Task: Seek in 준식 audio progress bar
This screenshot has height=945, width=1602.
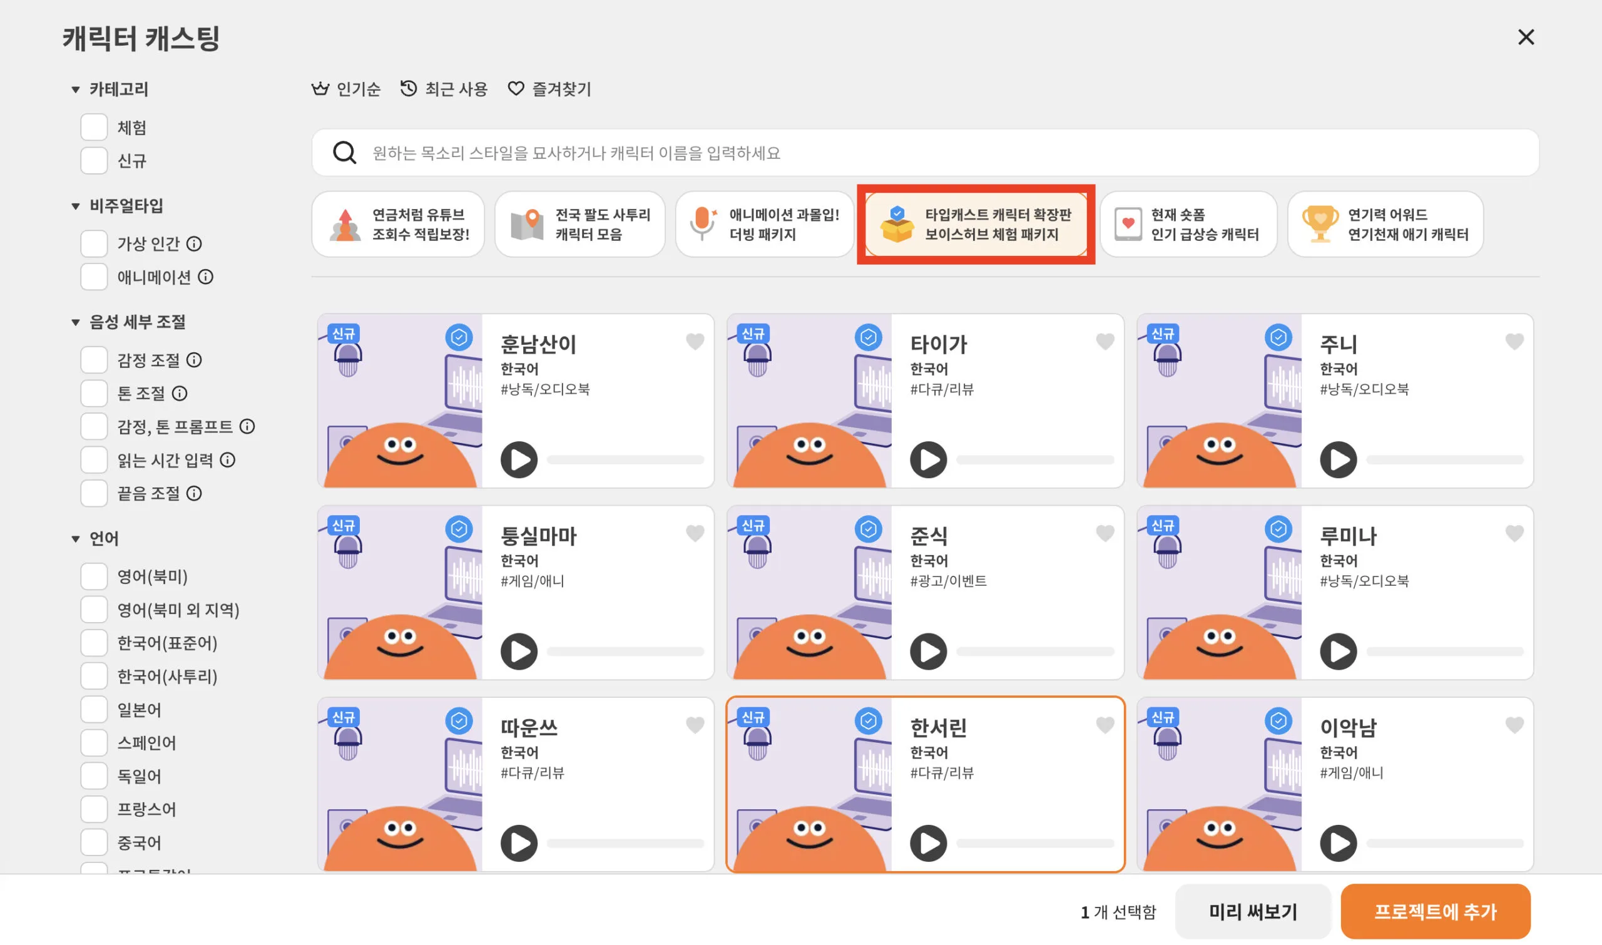Action: [x=1035, y=651]
